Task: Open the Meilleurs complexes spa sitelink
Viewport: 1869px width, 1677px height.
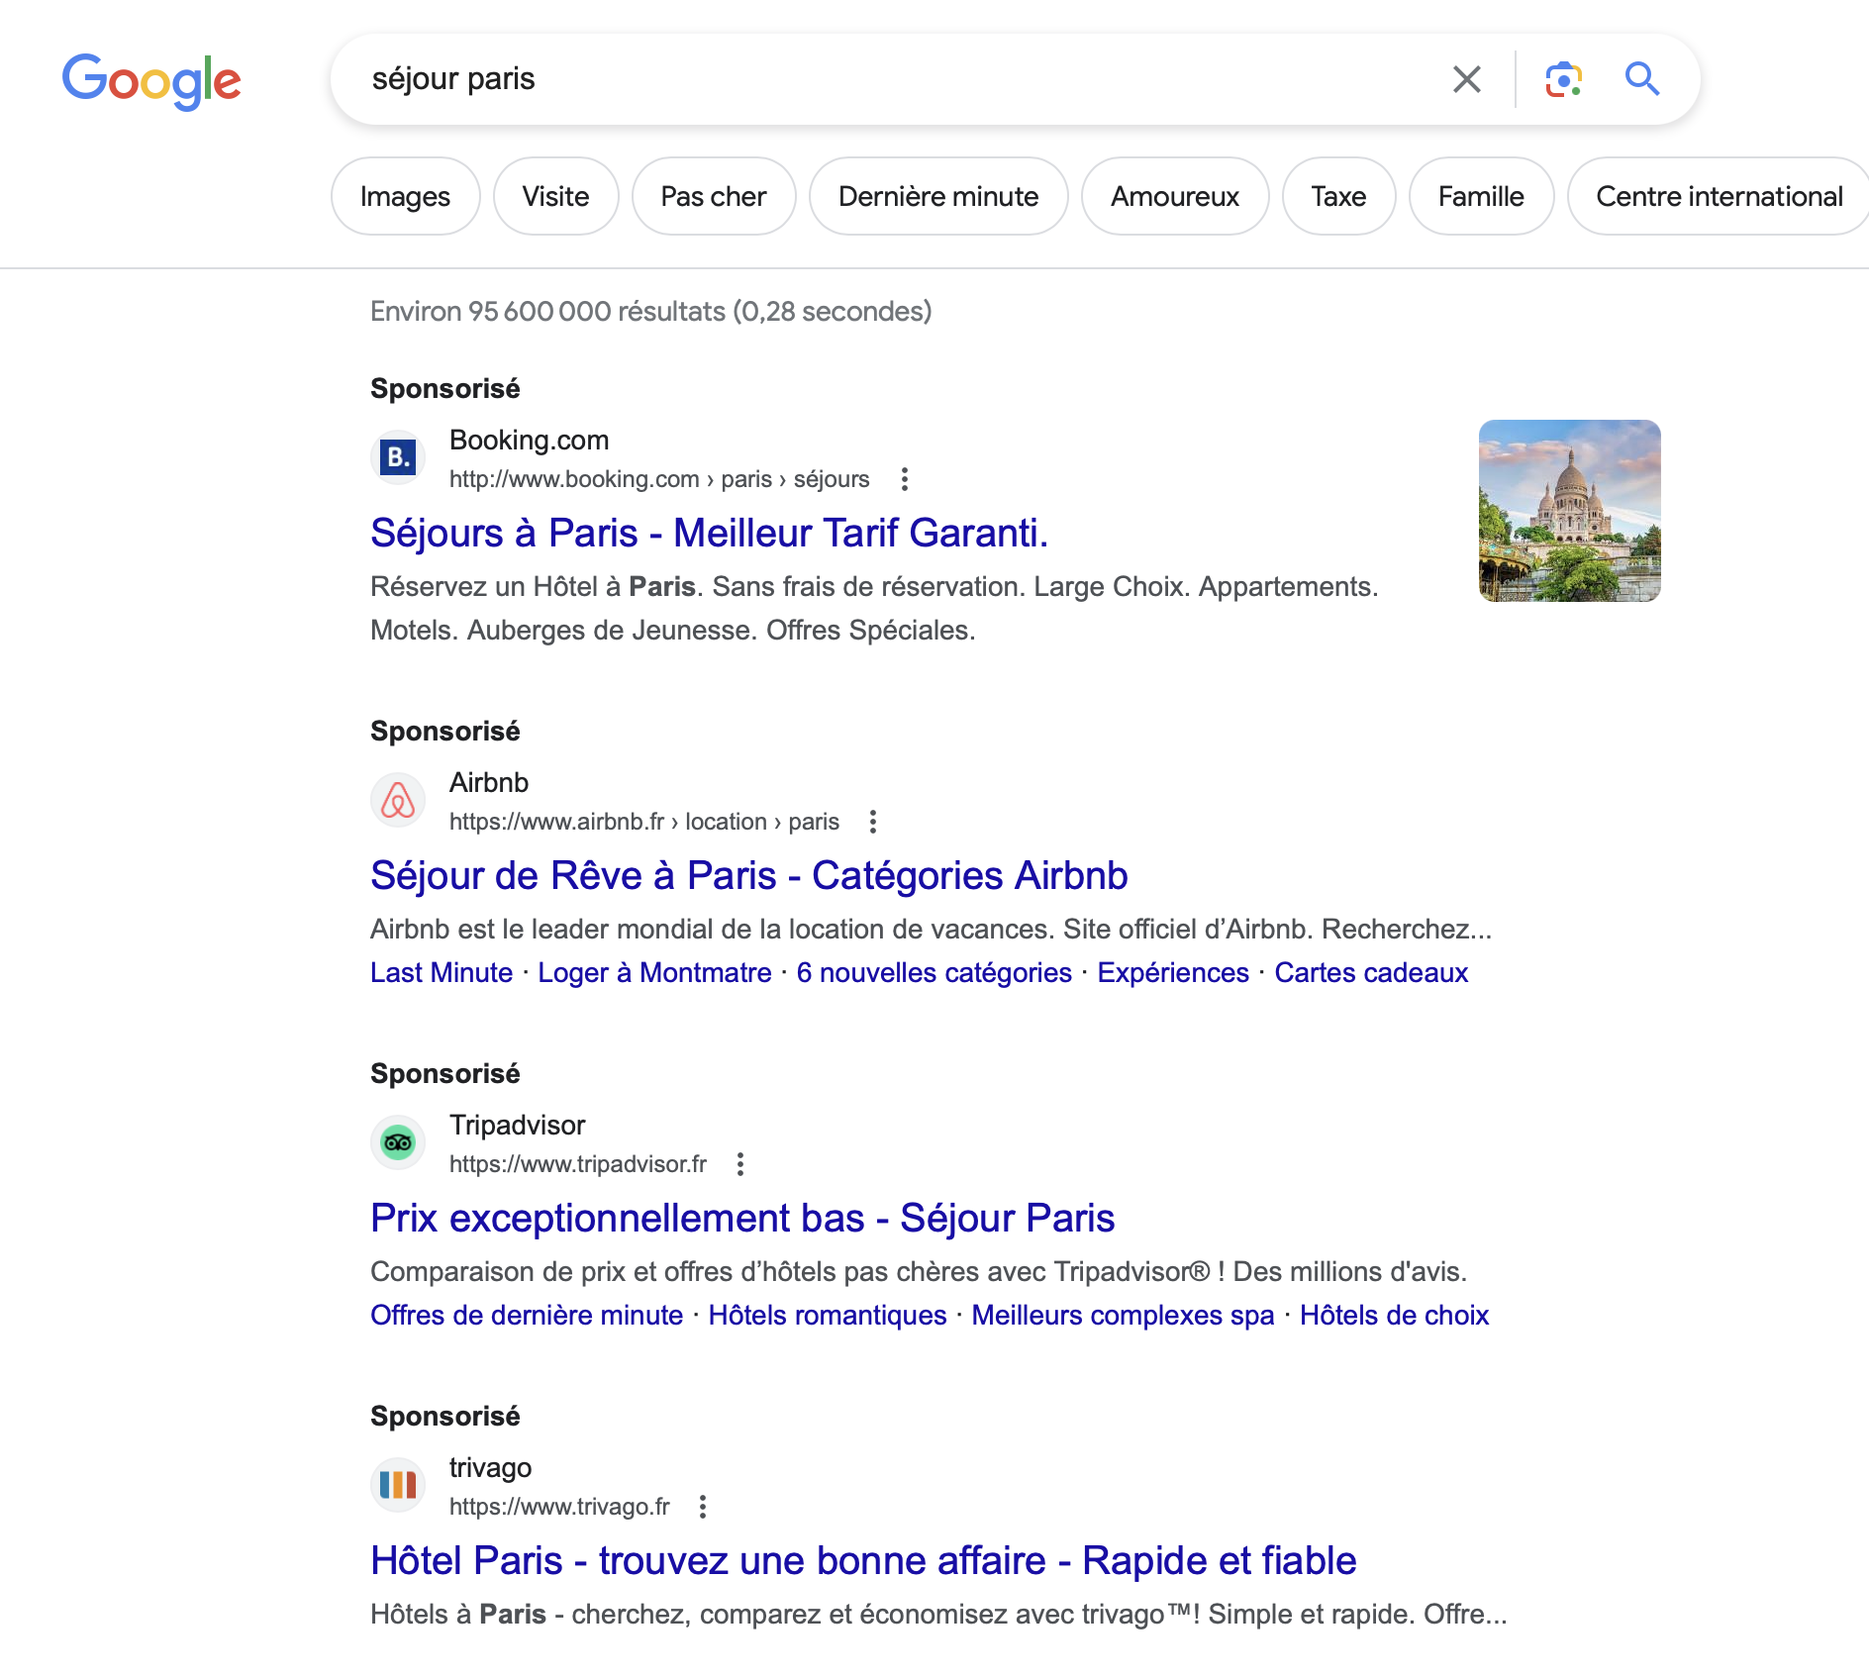Action: [x=1123, y=1315]
